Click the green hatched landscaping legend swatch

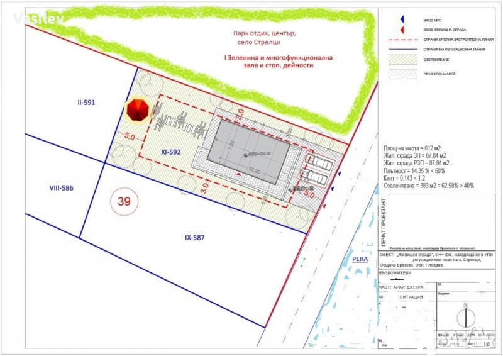point(402,60)
